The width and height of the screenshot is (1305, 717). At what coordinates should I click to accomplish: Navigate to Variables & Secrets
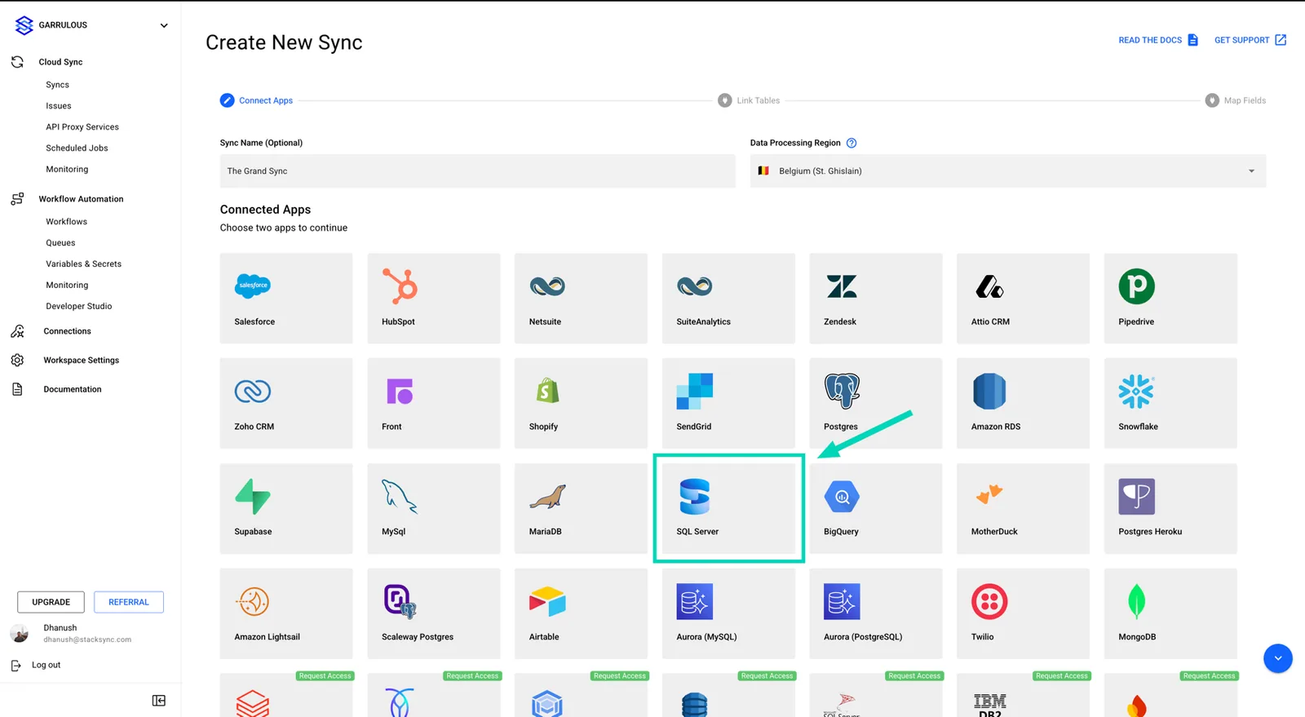click(x=83, y=264)
